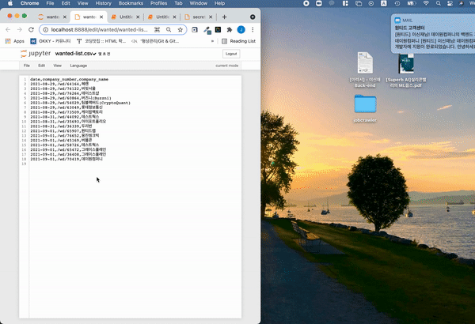The image size is (475, 324).
Task: Click the browser forward arrow
Action: (19, 30)
